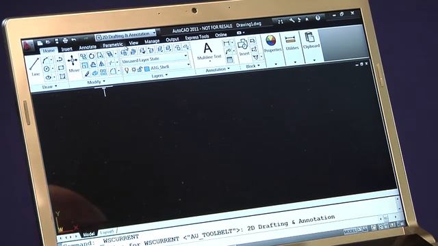Click the Table tool icon

tap(230, 59)
